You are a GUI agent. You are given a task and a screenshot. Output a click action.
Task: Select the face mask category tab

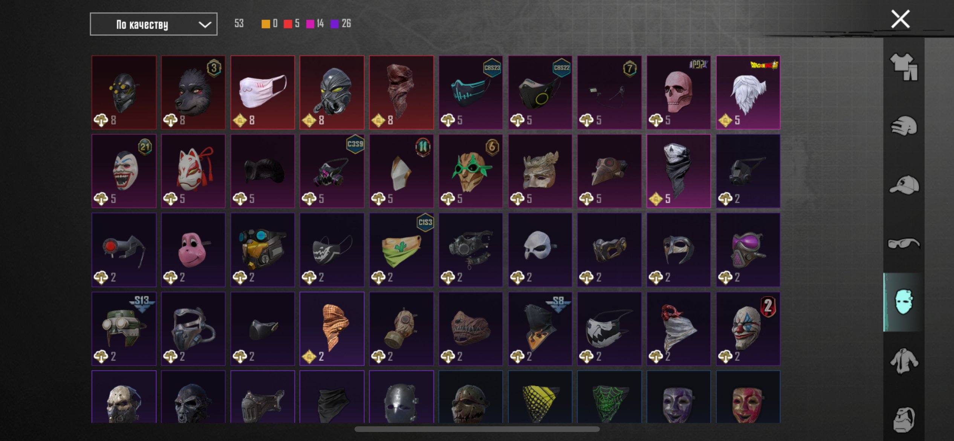(904, 302)
